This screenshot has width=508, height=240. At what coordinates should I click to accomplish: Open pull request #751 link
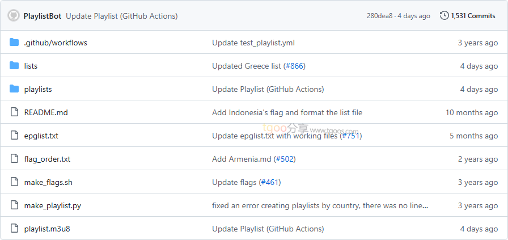coord(351,136)
